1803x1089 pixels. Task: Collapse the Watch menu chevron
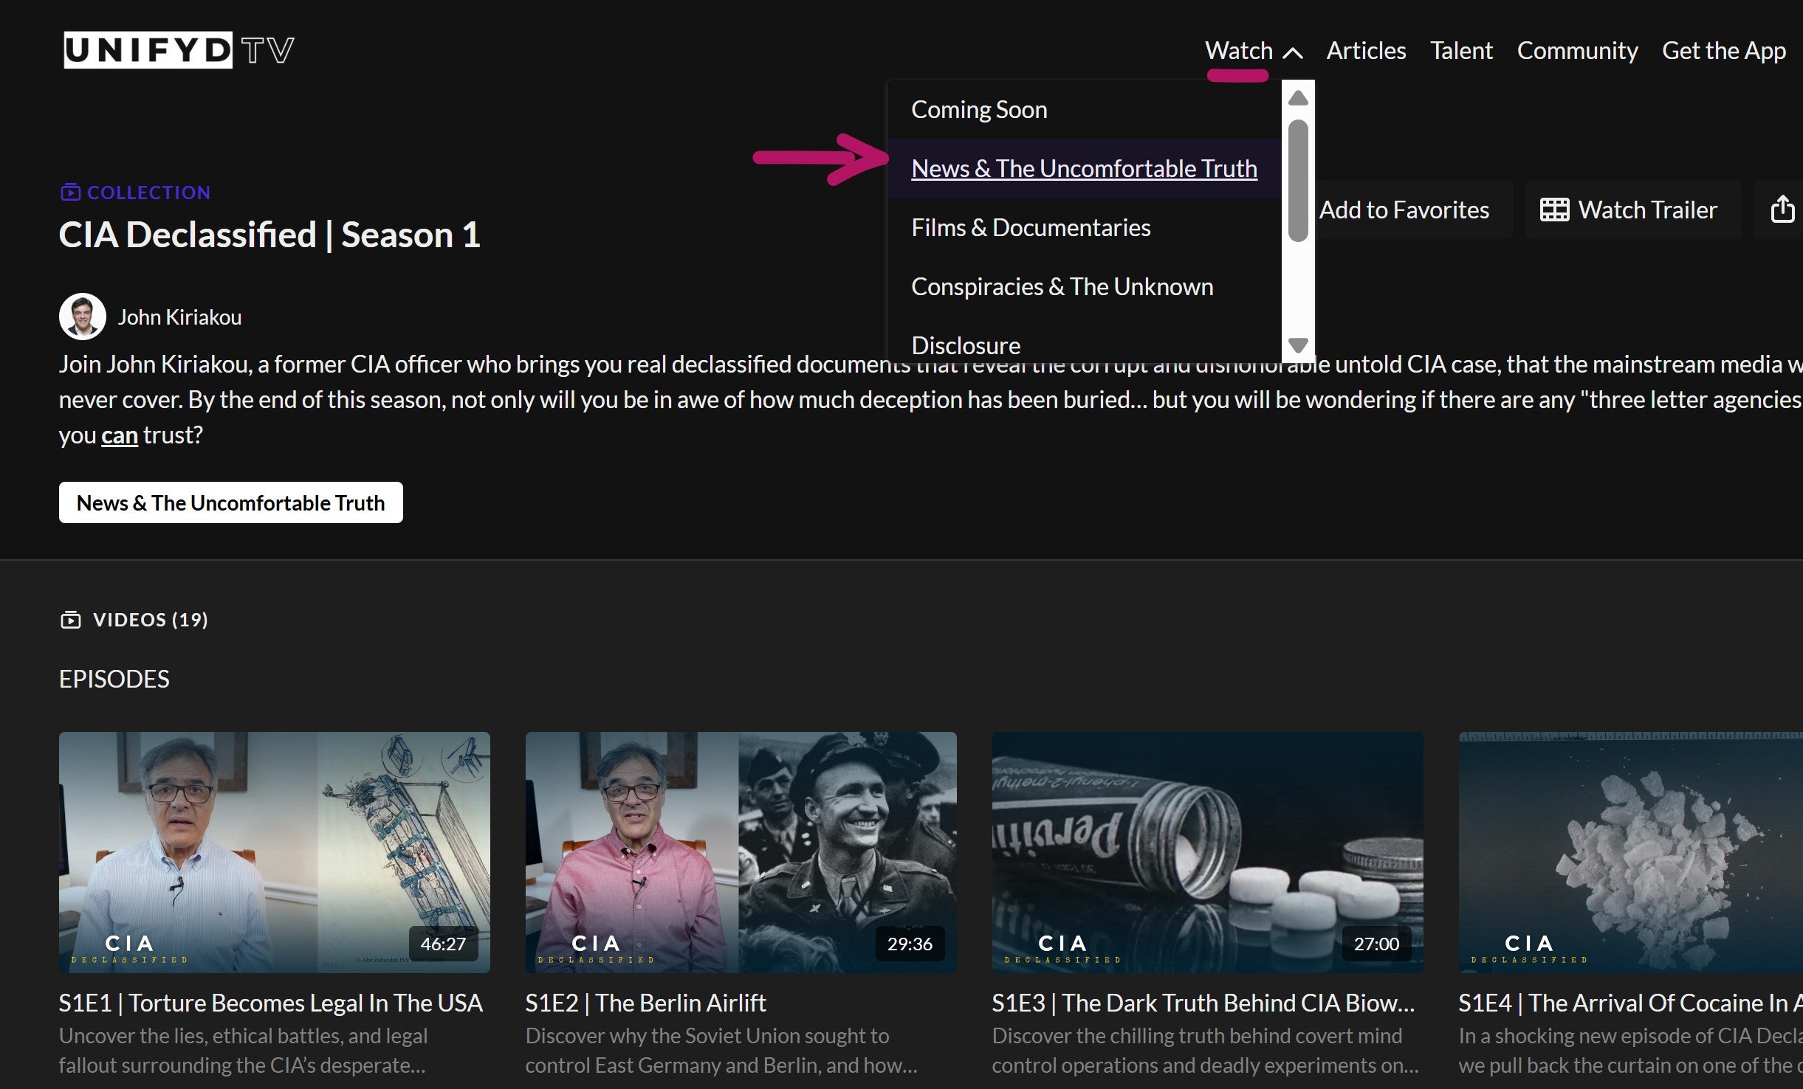[1293, 52]
